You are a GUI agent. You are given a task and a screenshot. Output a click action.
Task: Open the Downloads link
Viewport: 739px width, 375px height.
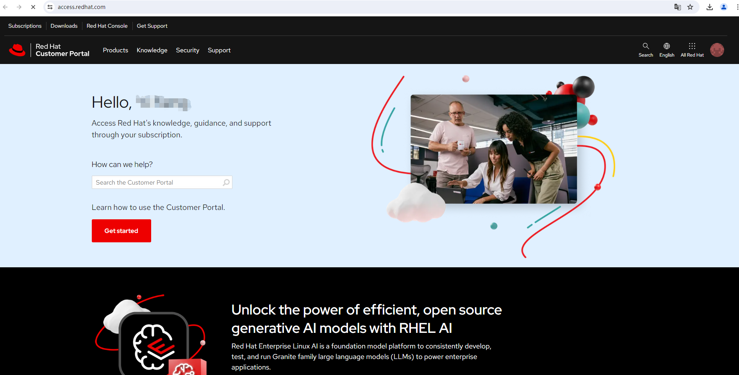pos(64,26)
